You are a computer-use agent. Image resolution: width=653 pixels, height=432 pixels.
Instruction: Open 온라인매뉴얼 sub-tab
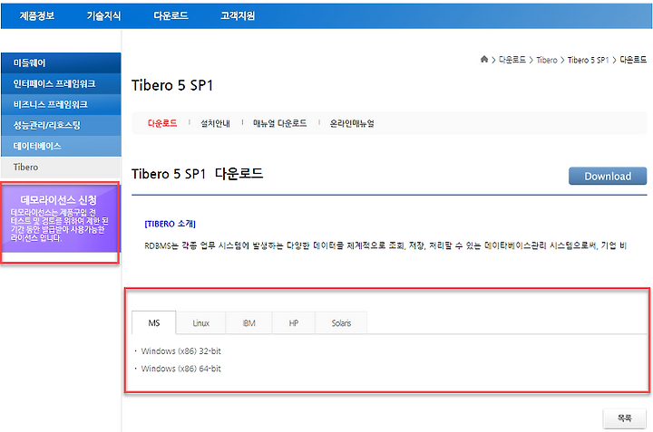tap(352, 123)
